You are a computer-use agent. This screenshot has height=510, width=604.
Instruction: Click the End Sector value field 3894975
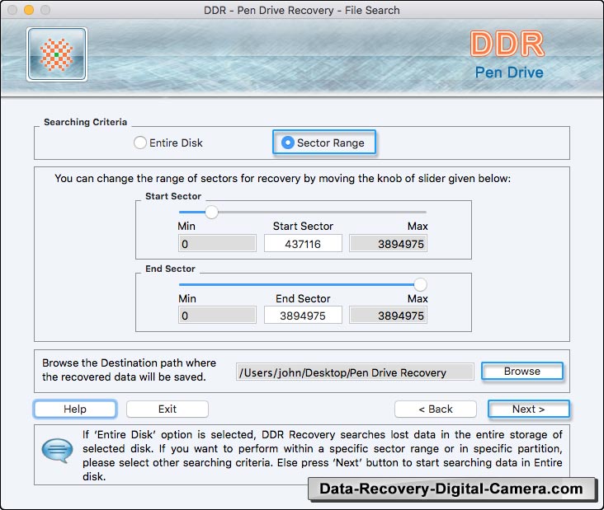coord(303,316)
